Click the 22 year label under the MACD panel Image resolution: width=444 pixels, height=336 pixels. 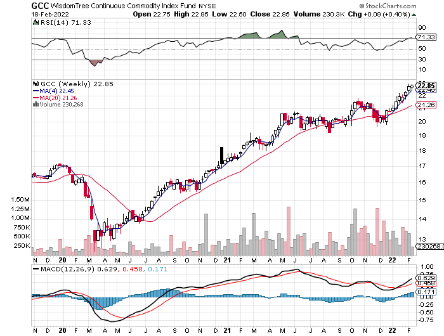392,330
